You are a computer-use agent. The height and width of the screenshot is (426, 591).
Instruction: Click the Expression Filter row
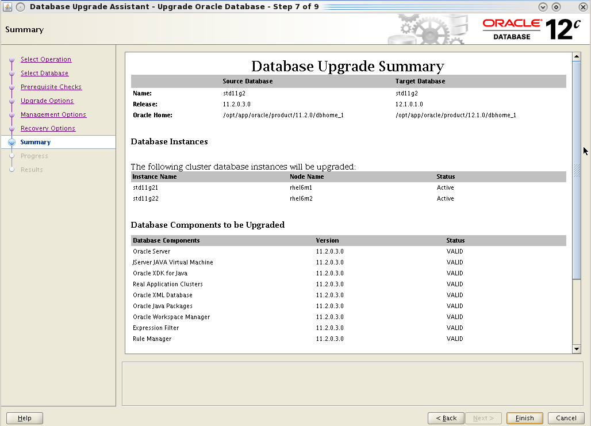pos(348,328)
